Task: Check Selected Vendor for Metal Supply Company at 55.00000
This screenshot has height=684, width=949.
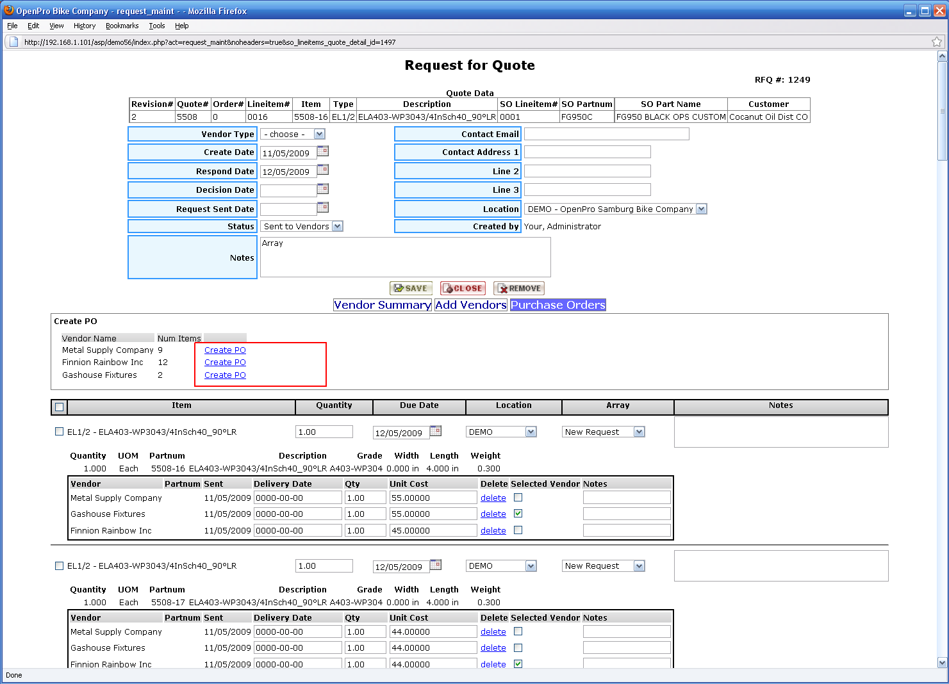Action: 518,498
